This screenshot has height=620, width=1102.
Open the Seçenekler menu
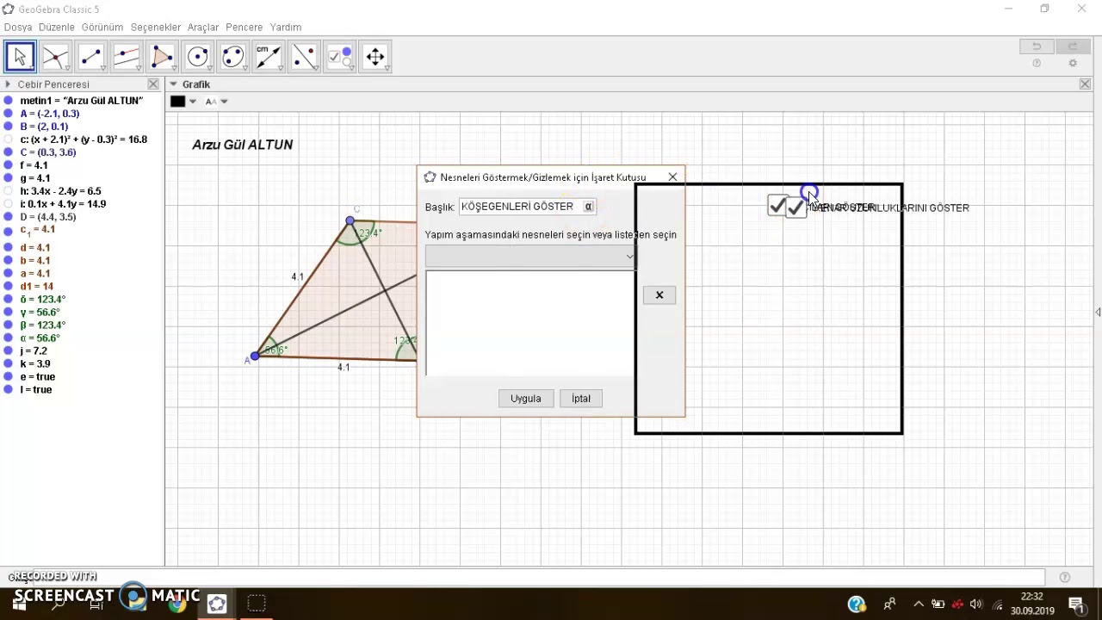pyautogui.click(x=156, y=28)
